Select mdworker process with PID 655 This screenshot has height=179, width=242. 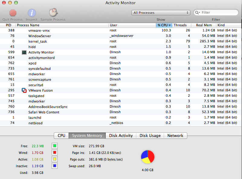120,74
